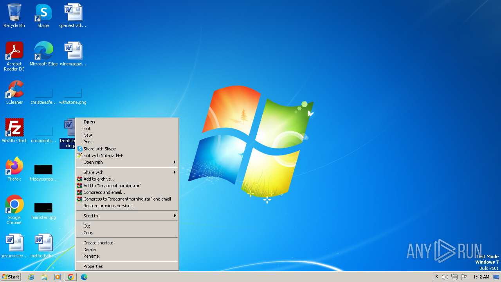This screenshot has width=501, height=282.
Task: Choose Delete in the context menu
Action: (x=127, y=249)
